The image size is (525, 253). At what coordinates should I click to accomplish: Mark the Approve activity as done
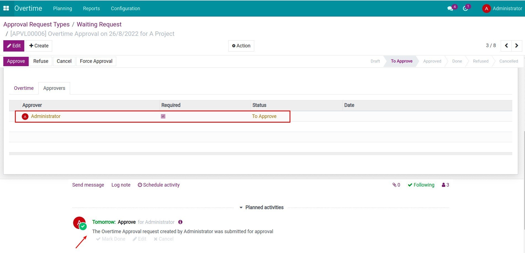[111, 239]
